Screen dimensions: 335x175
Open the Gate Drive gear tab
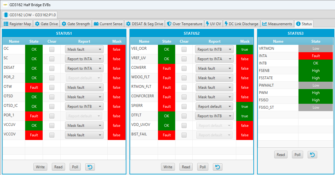coord(46,24)
